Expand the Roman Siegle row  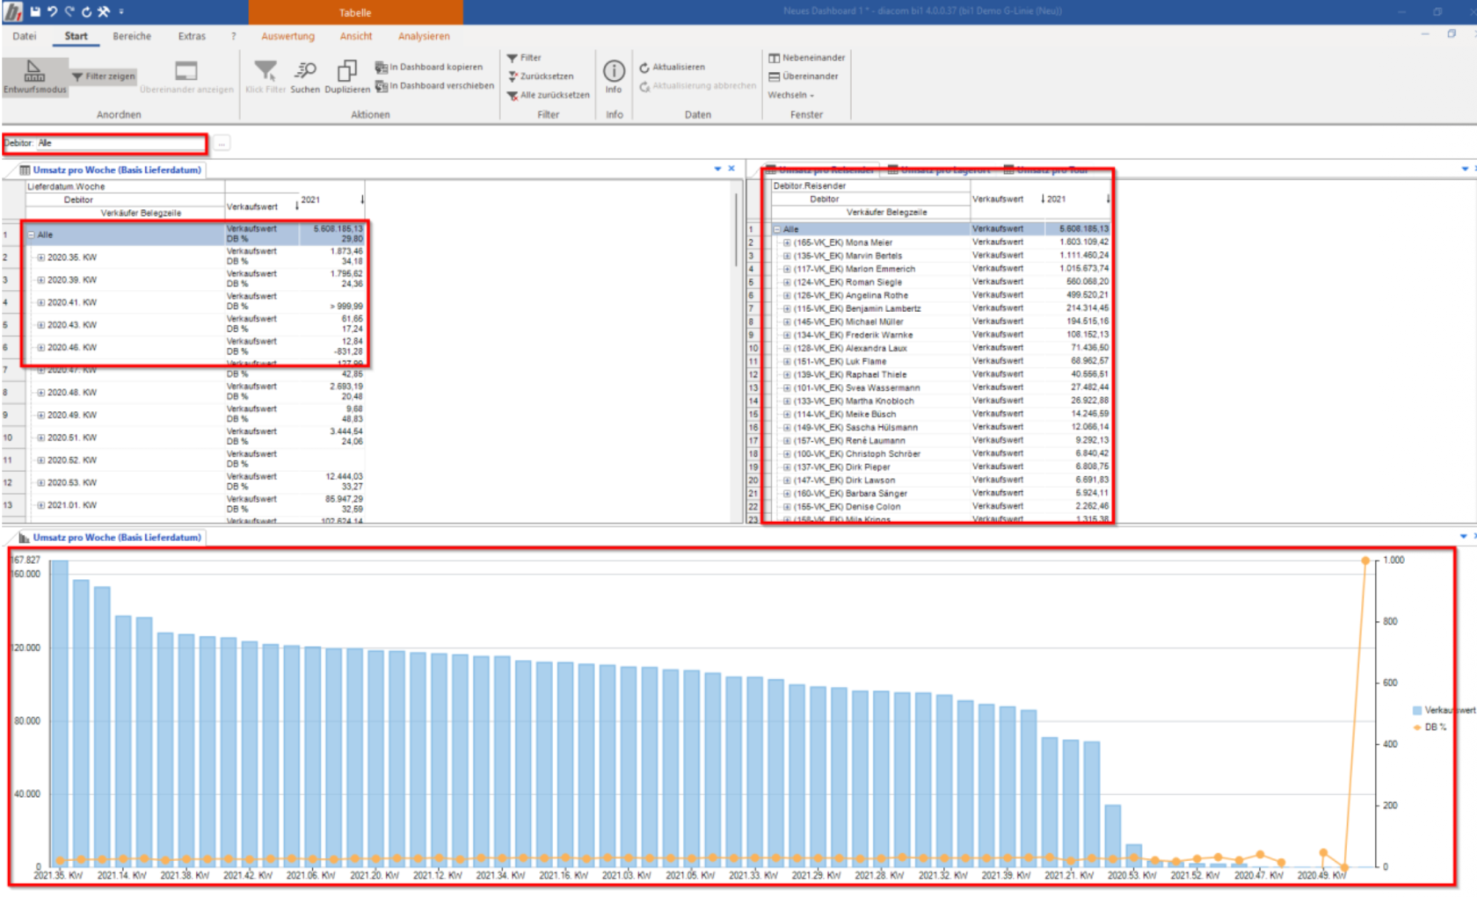[787, 282]
